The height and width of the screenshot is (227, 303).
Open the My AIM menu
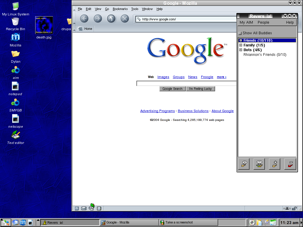click(246, 22)
